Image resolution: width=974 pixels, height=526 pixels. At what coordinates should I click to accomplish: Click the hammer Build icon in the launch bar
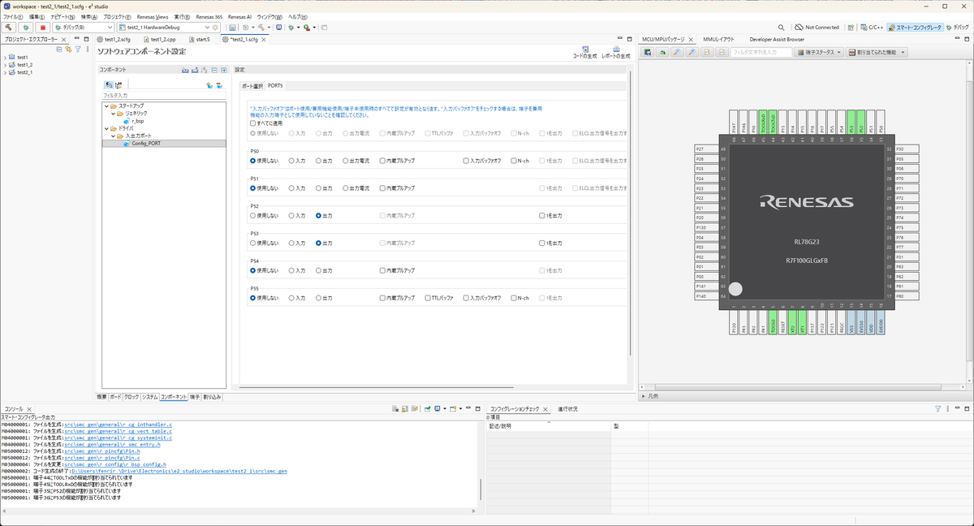pyautogui.click(x=11, y=27)
